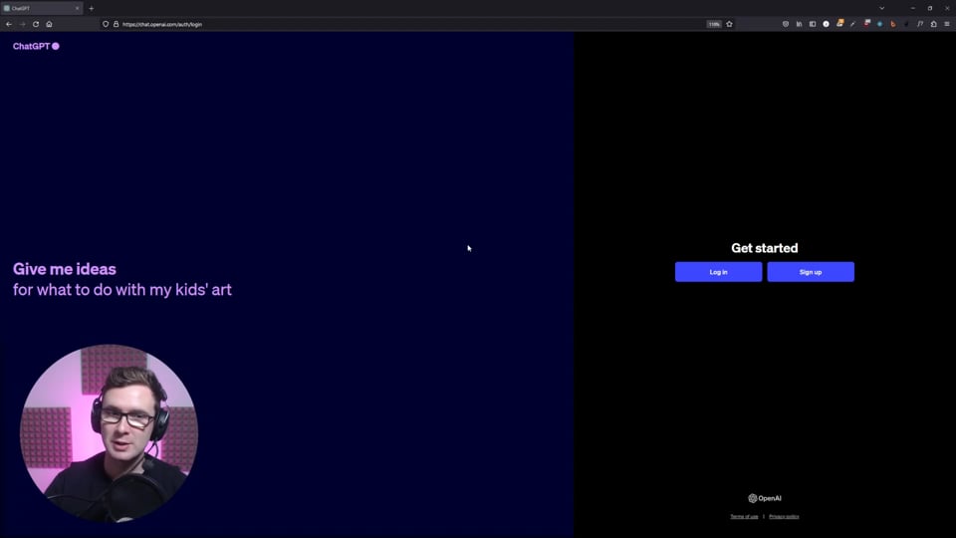Reset the 110% zoom level indicator
This screenshot has height=538, width=956.
coord(714,24)
